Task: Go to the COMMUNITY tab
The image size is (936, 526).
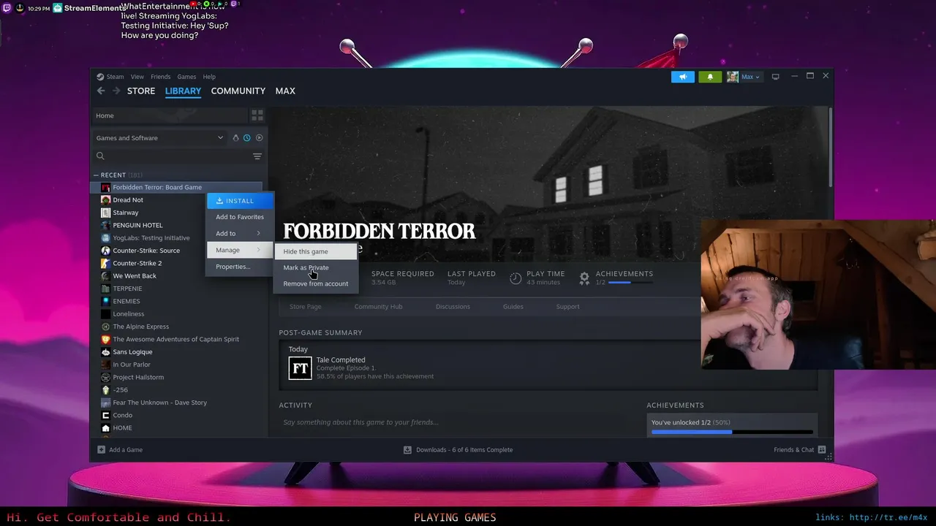Action: click(238, 91)
